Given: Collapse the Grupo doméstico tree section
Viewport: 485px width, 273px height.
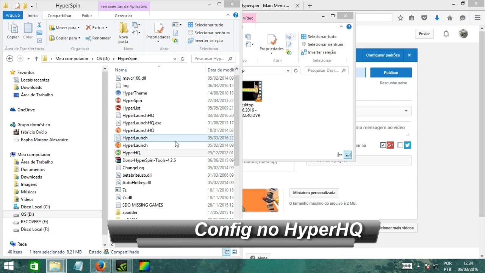Looking at the screenshot, I should pyautogui.click(x=7, y=125).
